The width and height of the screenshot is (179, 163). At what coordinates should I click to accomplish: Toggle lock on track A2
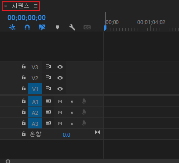tap(24, 112)
